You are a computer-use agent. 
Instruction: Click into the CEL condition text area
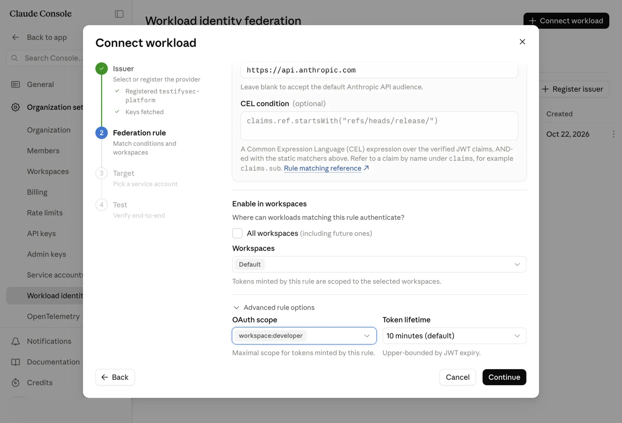[379, 126]
